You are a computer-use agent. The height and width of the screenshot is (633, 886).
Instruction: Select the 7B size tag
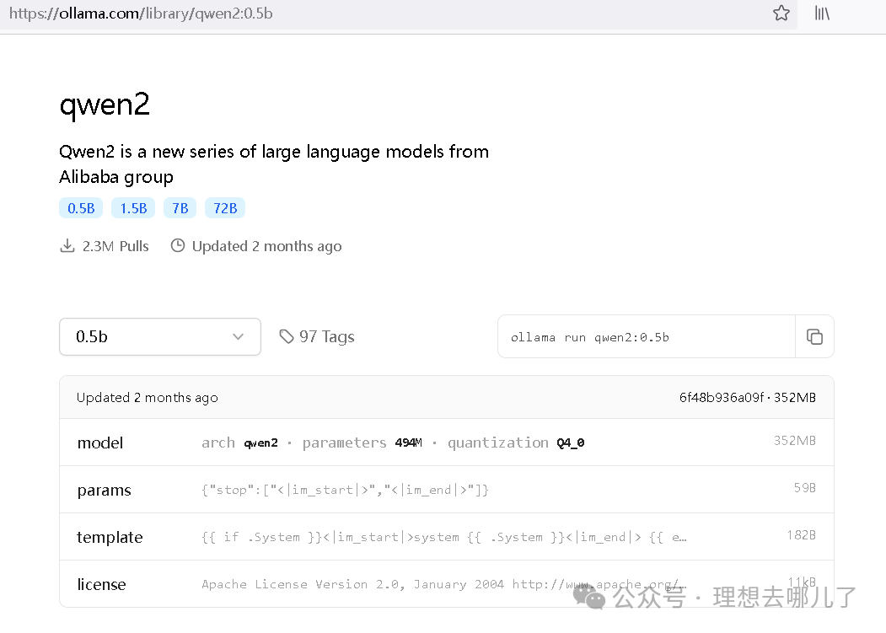pos(180,208)
